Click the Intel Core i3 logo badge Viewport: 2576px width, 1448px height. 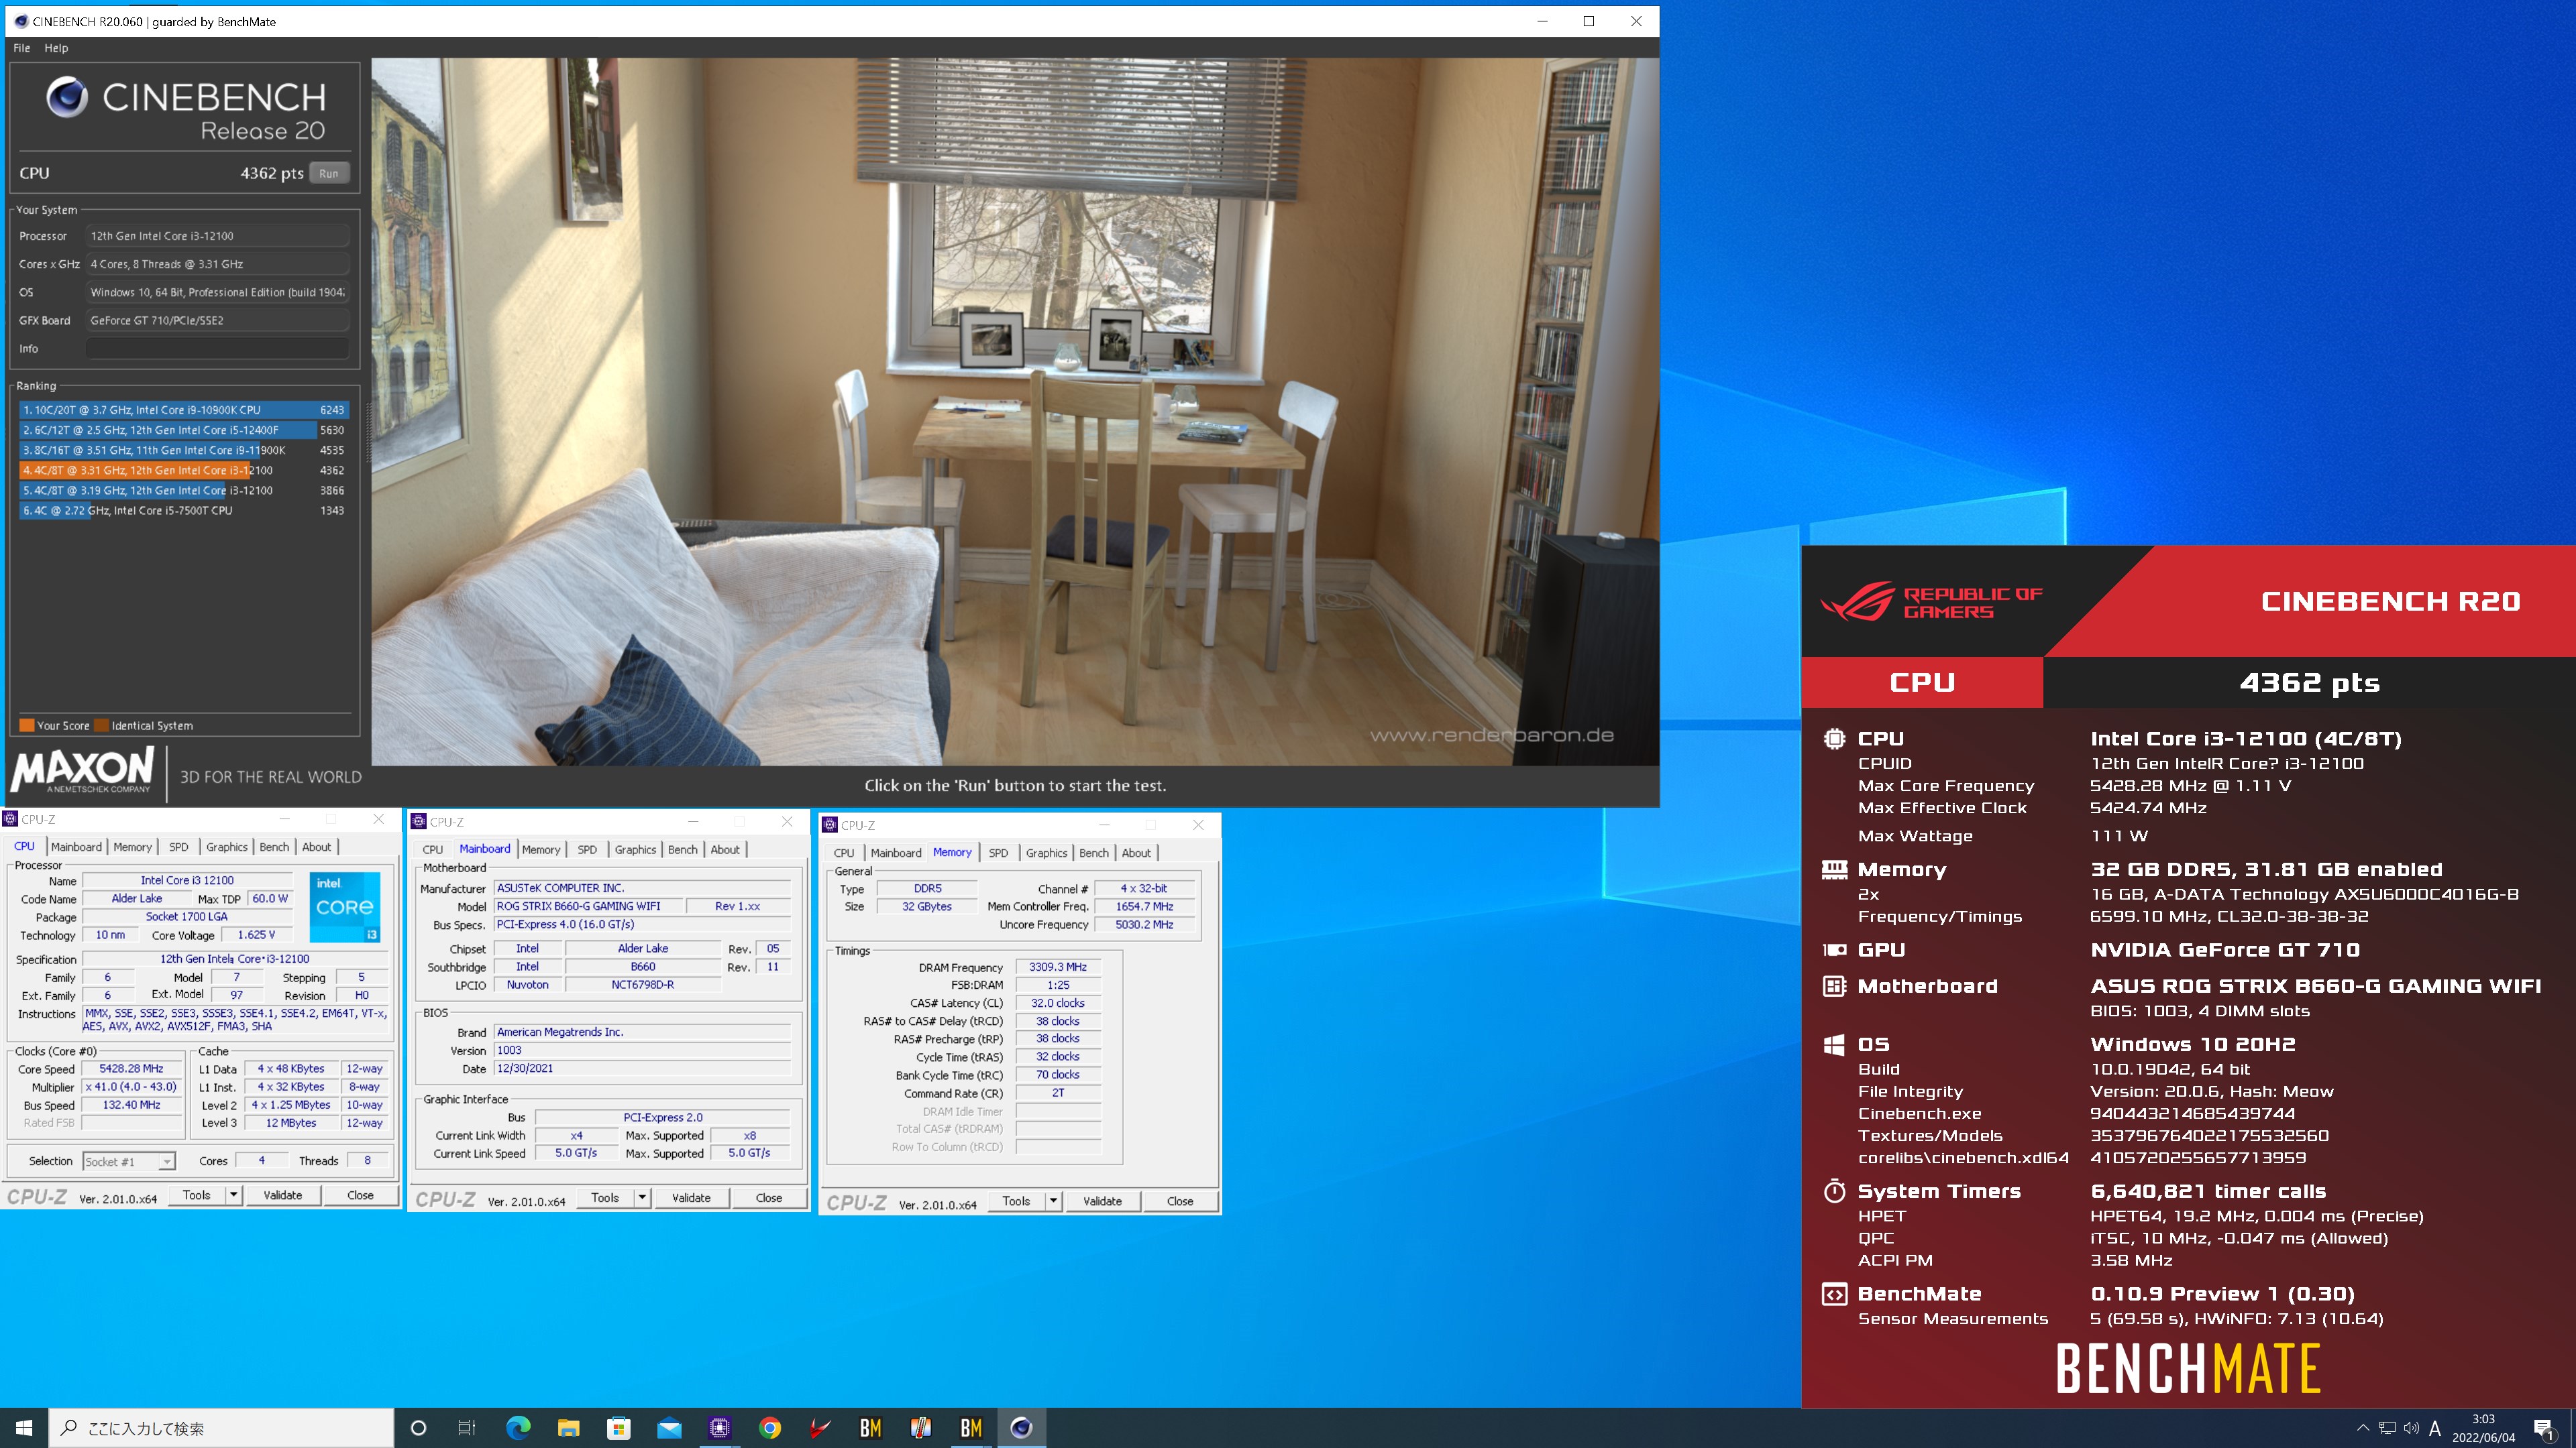coord(345,908)
